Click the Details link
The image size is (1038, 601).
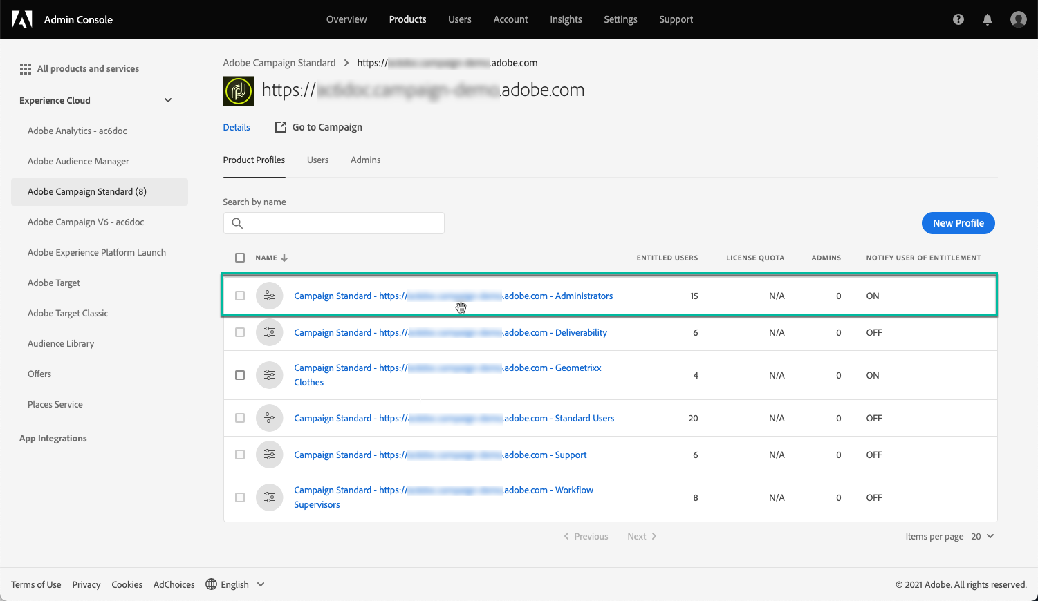click(237, 127)
